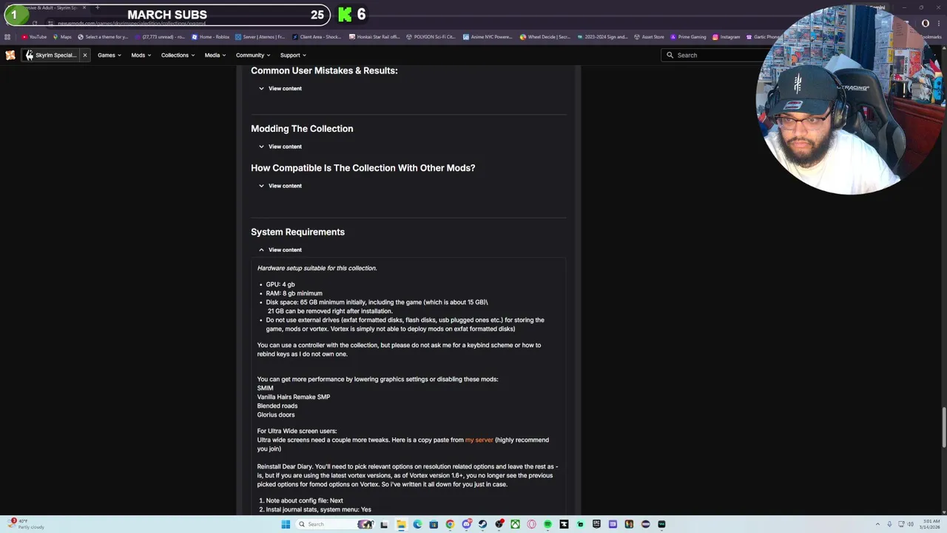Open the Media dropdown menu

click(x=215, y=55)
